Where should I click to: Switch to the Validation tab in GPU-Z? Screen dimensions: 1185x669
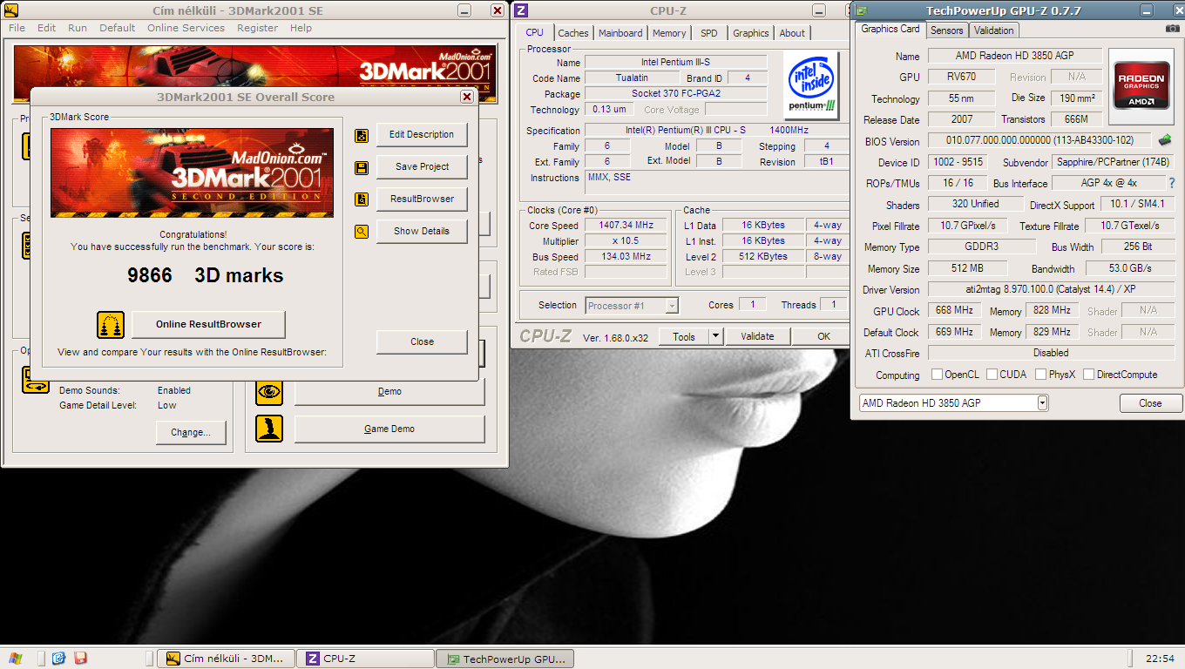(994, 30)
